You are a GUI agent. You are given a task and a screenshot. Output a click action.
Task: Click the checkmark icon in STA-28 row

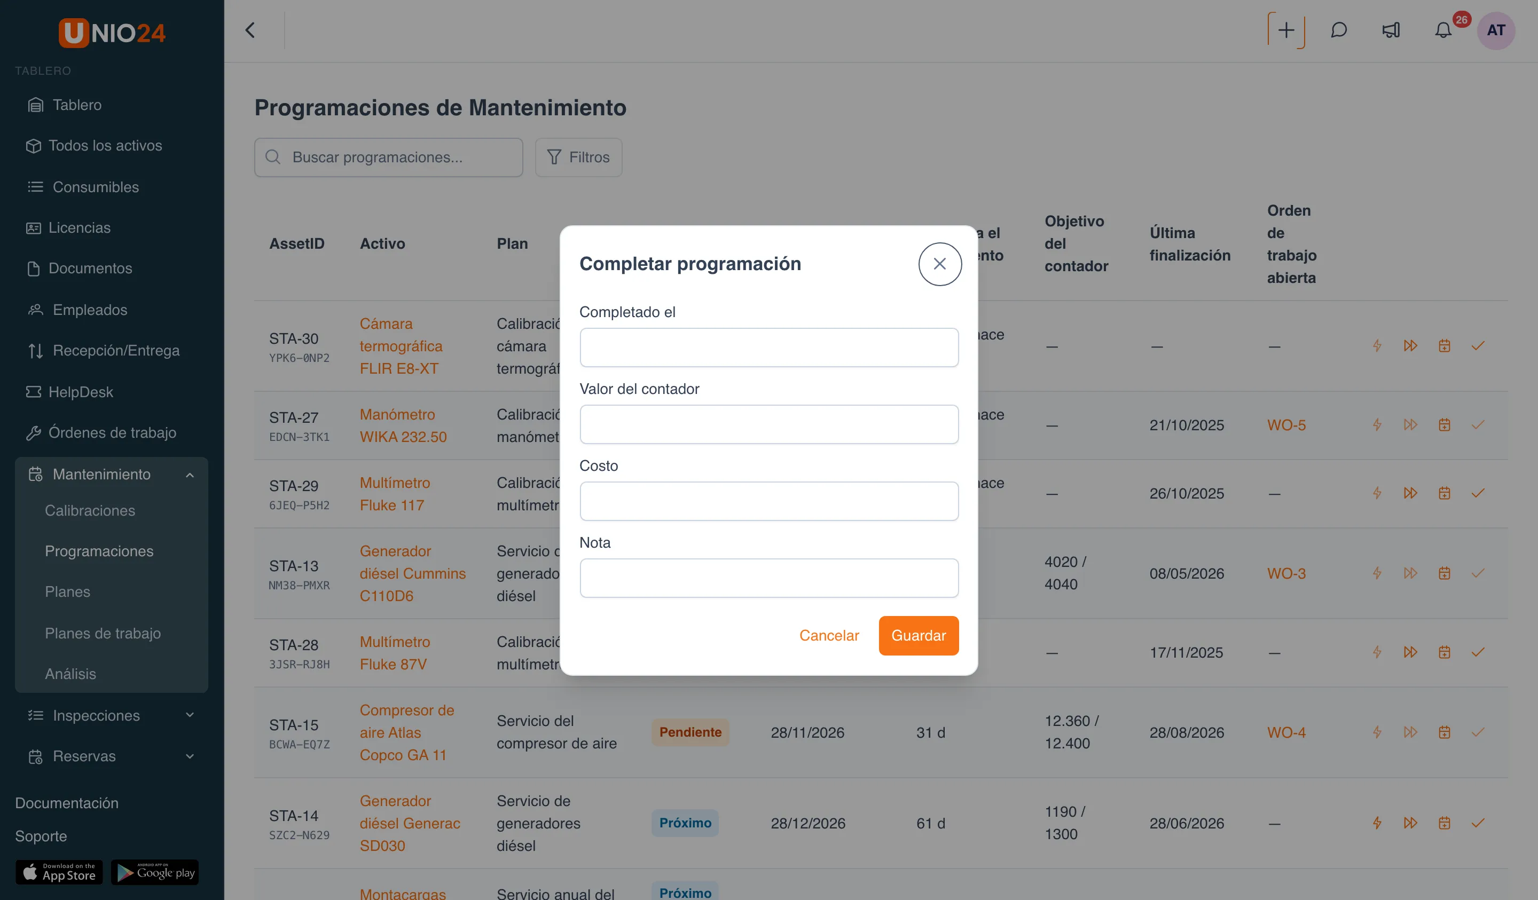pos(1477,652)
